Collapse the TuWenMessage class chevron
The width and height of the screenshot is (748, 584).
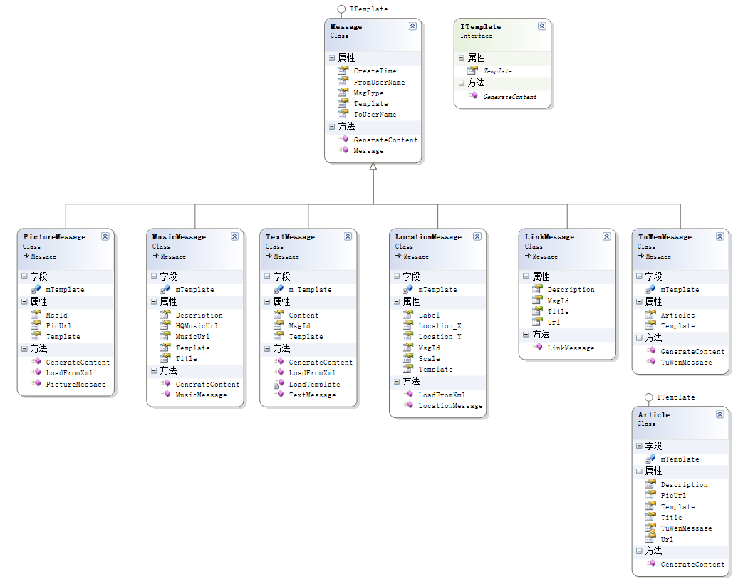[720, 236]
